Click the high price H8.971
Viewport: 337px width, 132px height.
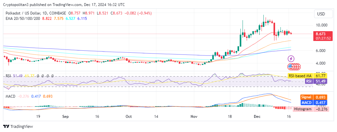[88, 13]
